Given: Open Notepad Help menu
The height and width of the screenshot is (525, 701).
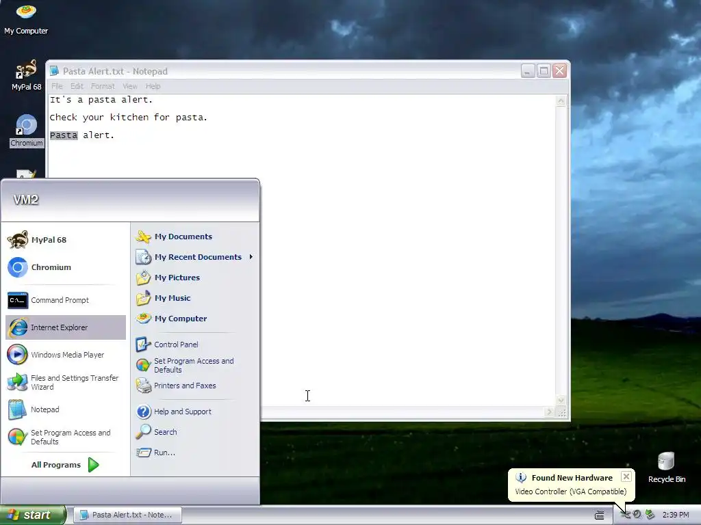Looking at the screenshot, I should 153,86.
